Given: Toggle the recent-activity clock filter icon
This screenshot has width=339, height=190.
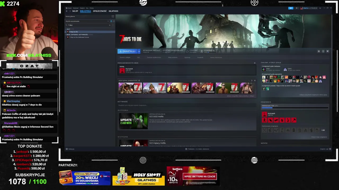Looking at the screenshot, I should point(111,21).
